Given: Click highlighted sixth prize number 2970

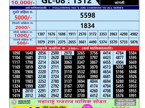Looking at the screenshot, I should coord(68,53).
